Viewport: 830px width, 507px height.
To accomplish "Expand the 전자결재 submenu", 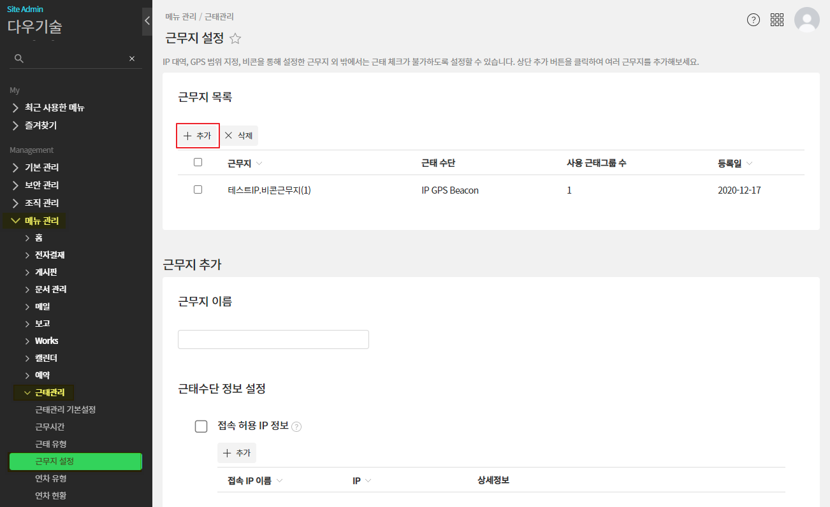I will click(x=49, y=255).
